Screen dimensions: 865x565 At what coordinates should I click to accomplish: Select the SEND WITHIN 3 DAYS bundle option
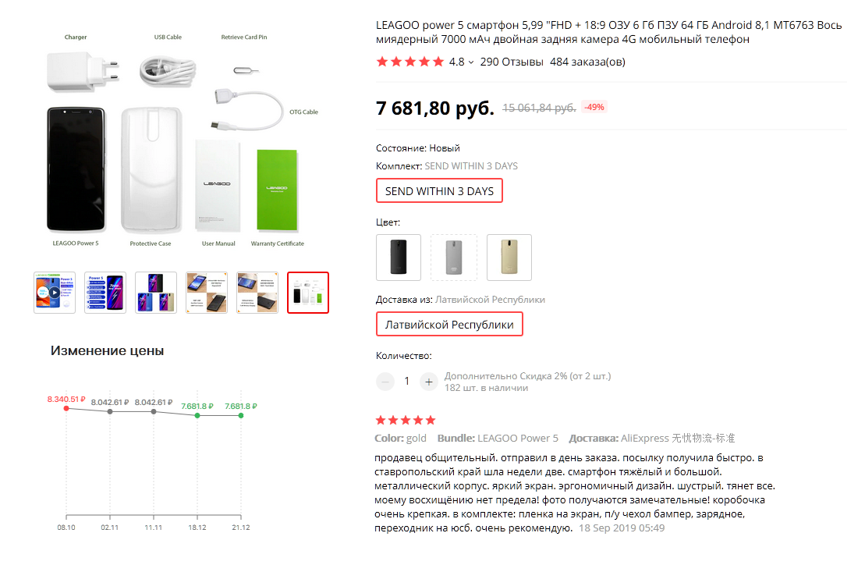(x=439, y=191)
